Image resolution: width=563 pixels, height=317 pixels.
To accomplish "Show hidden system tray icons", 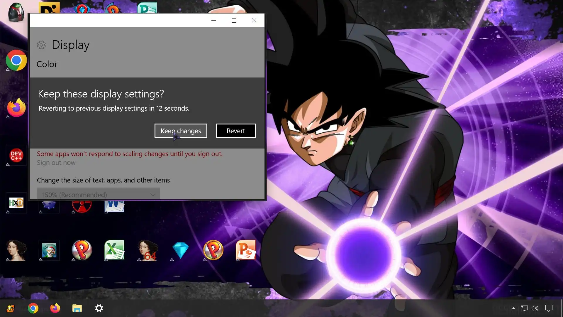I will pos(513,308).
